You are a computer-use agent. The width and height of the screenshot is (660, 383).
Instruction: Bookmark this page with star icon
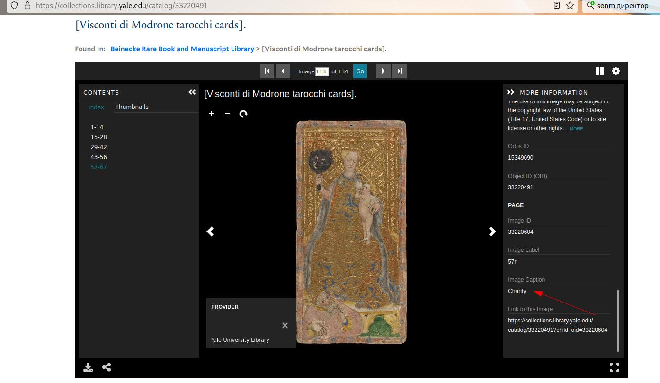(x=570, y=6)
